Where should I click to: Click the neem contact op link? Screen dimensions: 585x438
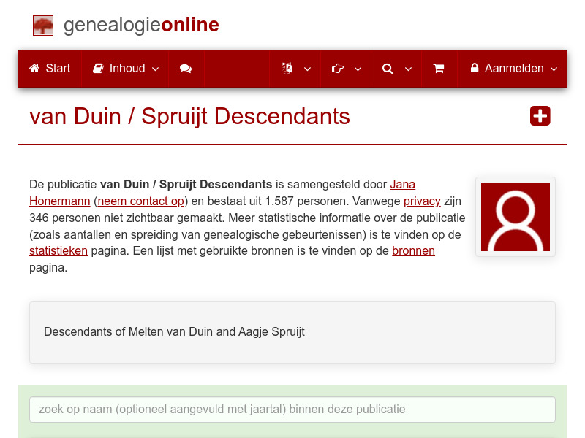click(x=140, y=201)
